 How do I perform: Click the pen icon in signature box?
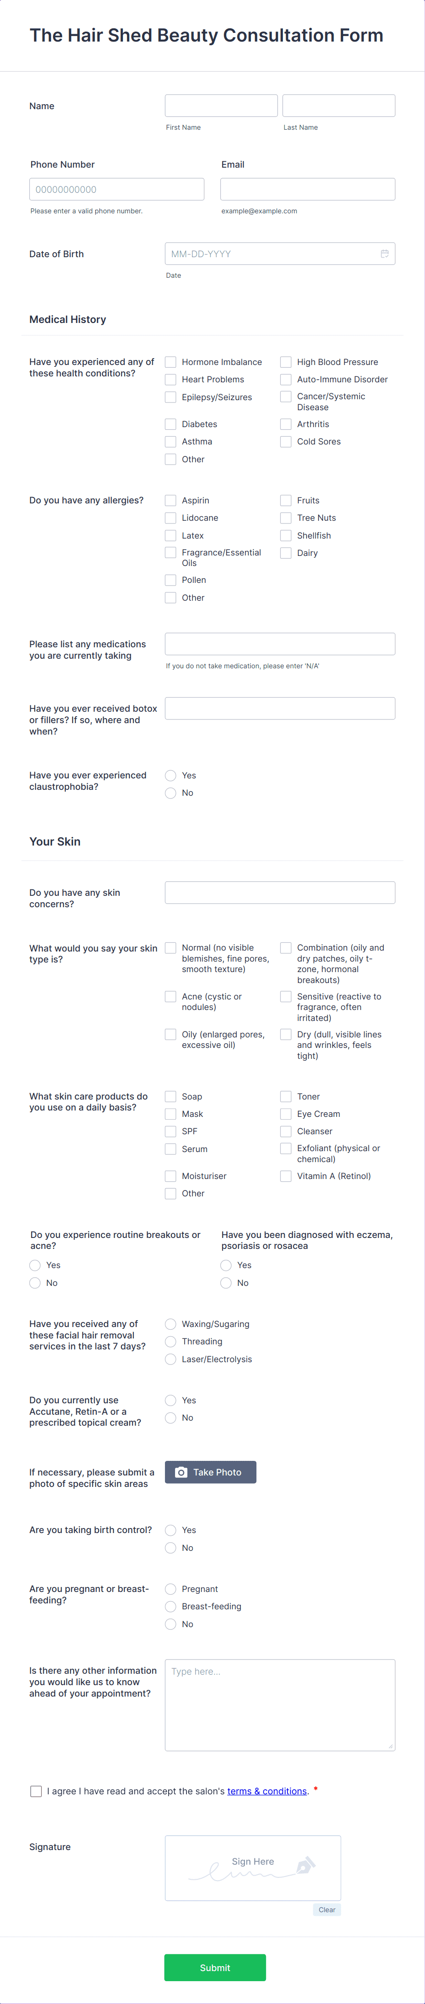click(305, 1865)
